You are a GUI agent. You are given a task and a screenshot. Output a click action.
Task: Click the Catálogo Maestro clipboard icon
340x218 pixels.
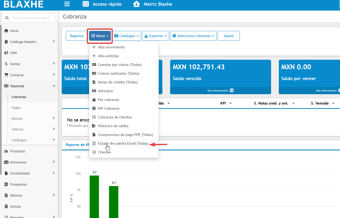click(x=6, y=42)
